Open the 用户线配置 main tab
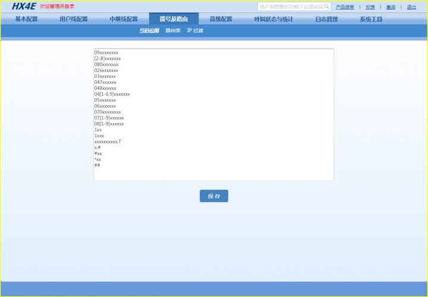The height and width of the screenshot is (297, 428). 74,19
